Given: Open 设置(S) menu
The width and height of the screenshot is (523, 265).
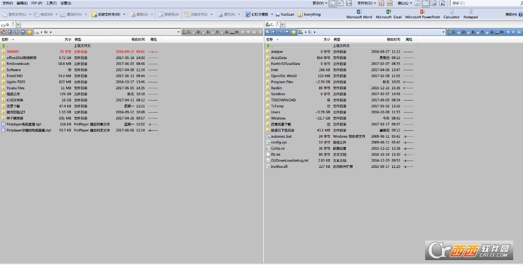Looking at the screenshot, I should pyautogui.click(x=66, y=3).
